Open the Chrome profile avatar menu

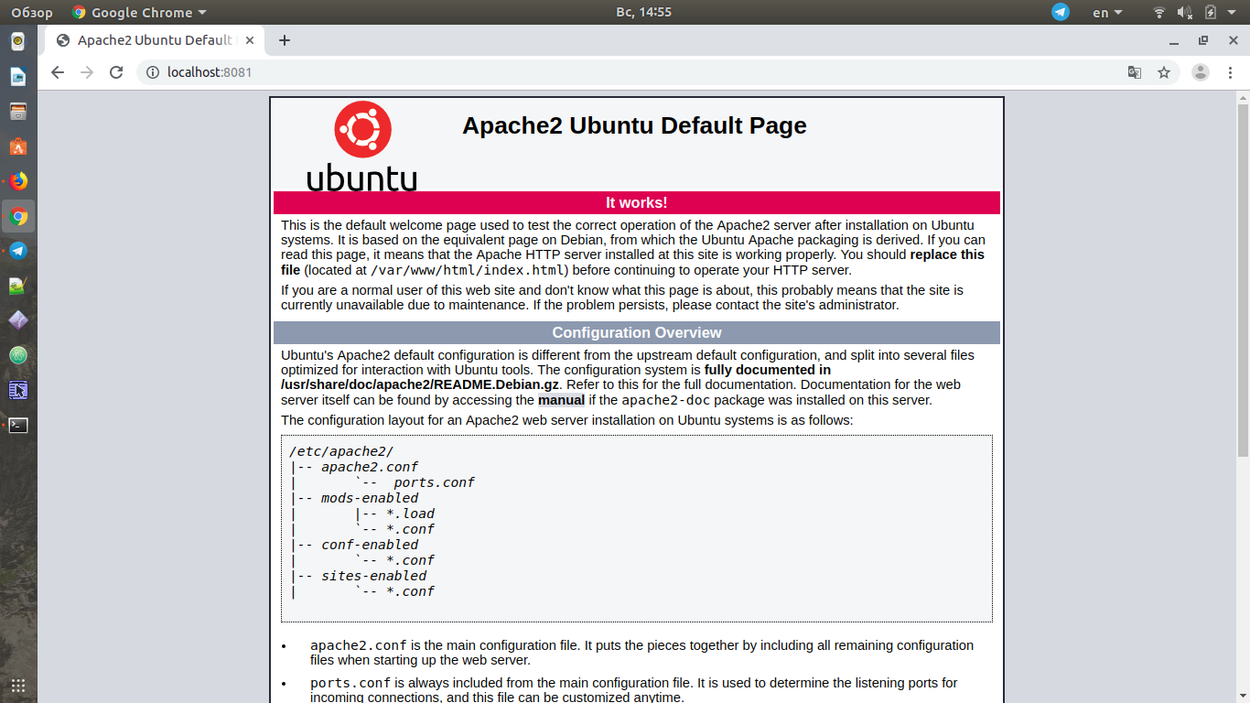(1202, 72)
